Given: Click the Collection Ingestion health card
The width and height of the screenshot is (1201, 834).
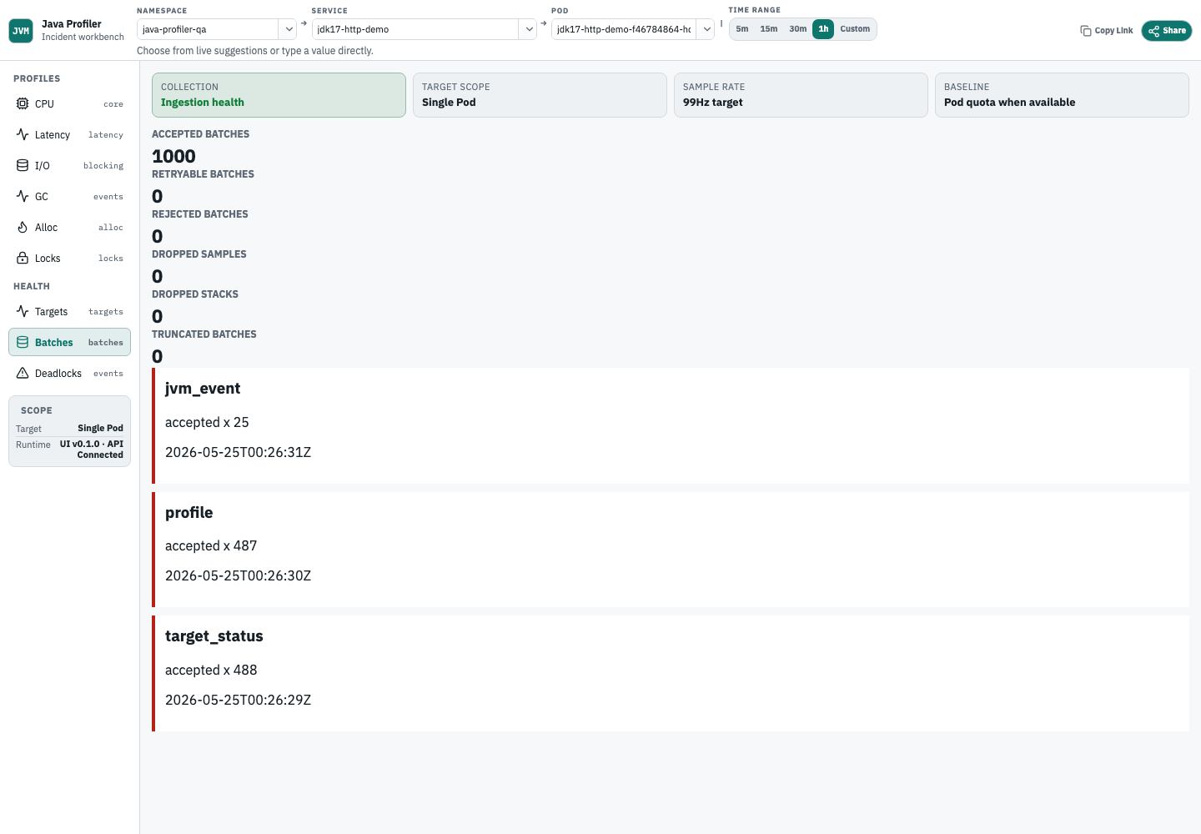Looking at the screenshot, I should (x=279, y=95).
